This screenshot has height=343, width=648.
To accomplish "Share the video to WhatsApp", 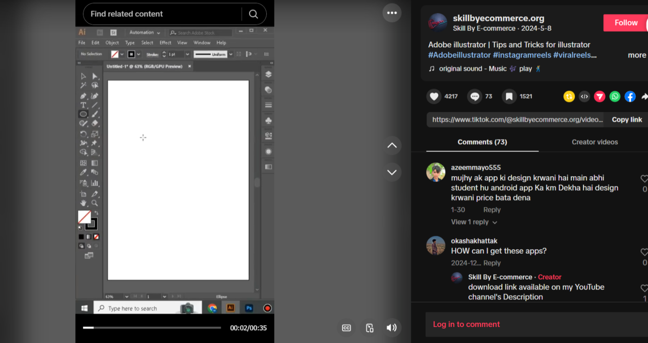I will point(615,96).
